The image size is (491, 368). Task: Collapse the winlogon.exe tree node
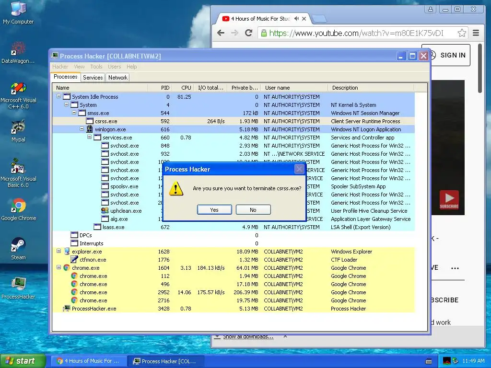[x=82, y=129]
